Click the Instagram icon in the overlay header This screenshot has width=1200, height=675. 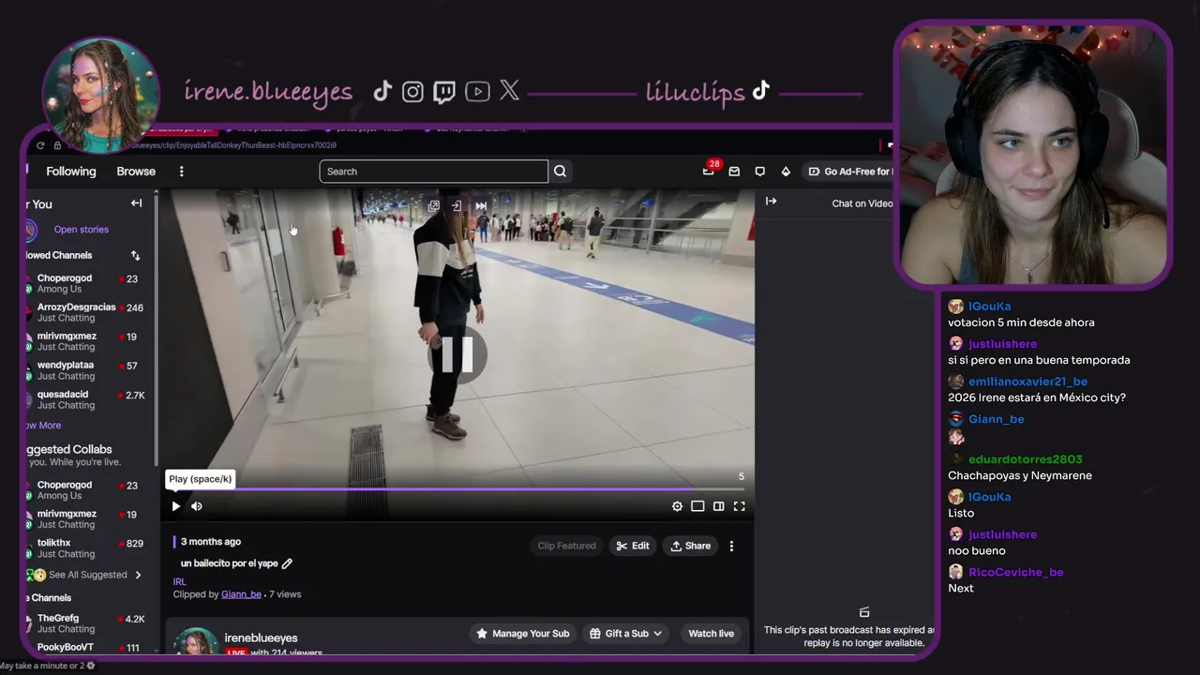[412, 91]
